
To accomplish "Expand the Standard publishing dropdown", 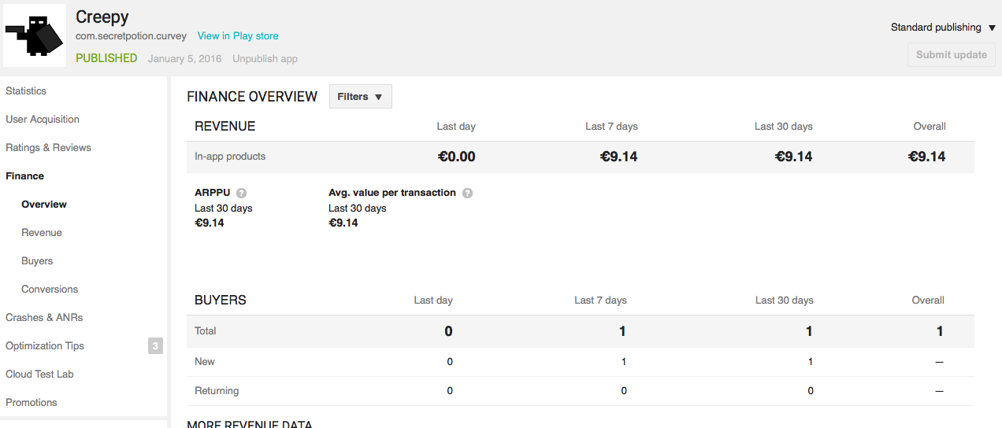I will click(943, 28).
